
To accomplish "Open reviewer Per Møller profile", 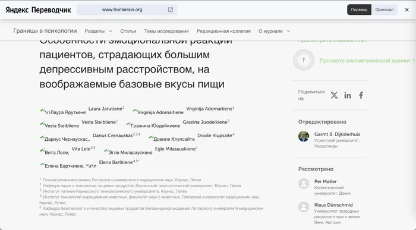I will coord(325,181).
